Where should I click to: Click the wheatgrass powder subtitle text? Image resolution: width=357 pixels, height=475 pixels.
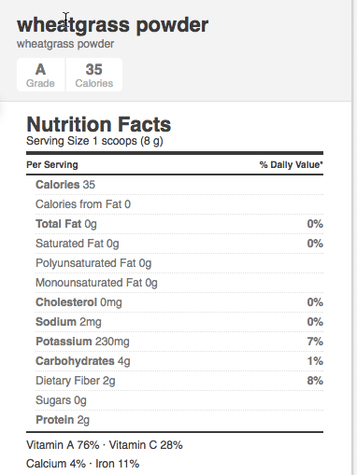[65, 44]
